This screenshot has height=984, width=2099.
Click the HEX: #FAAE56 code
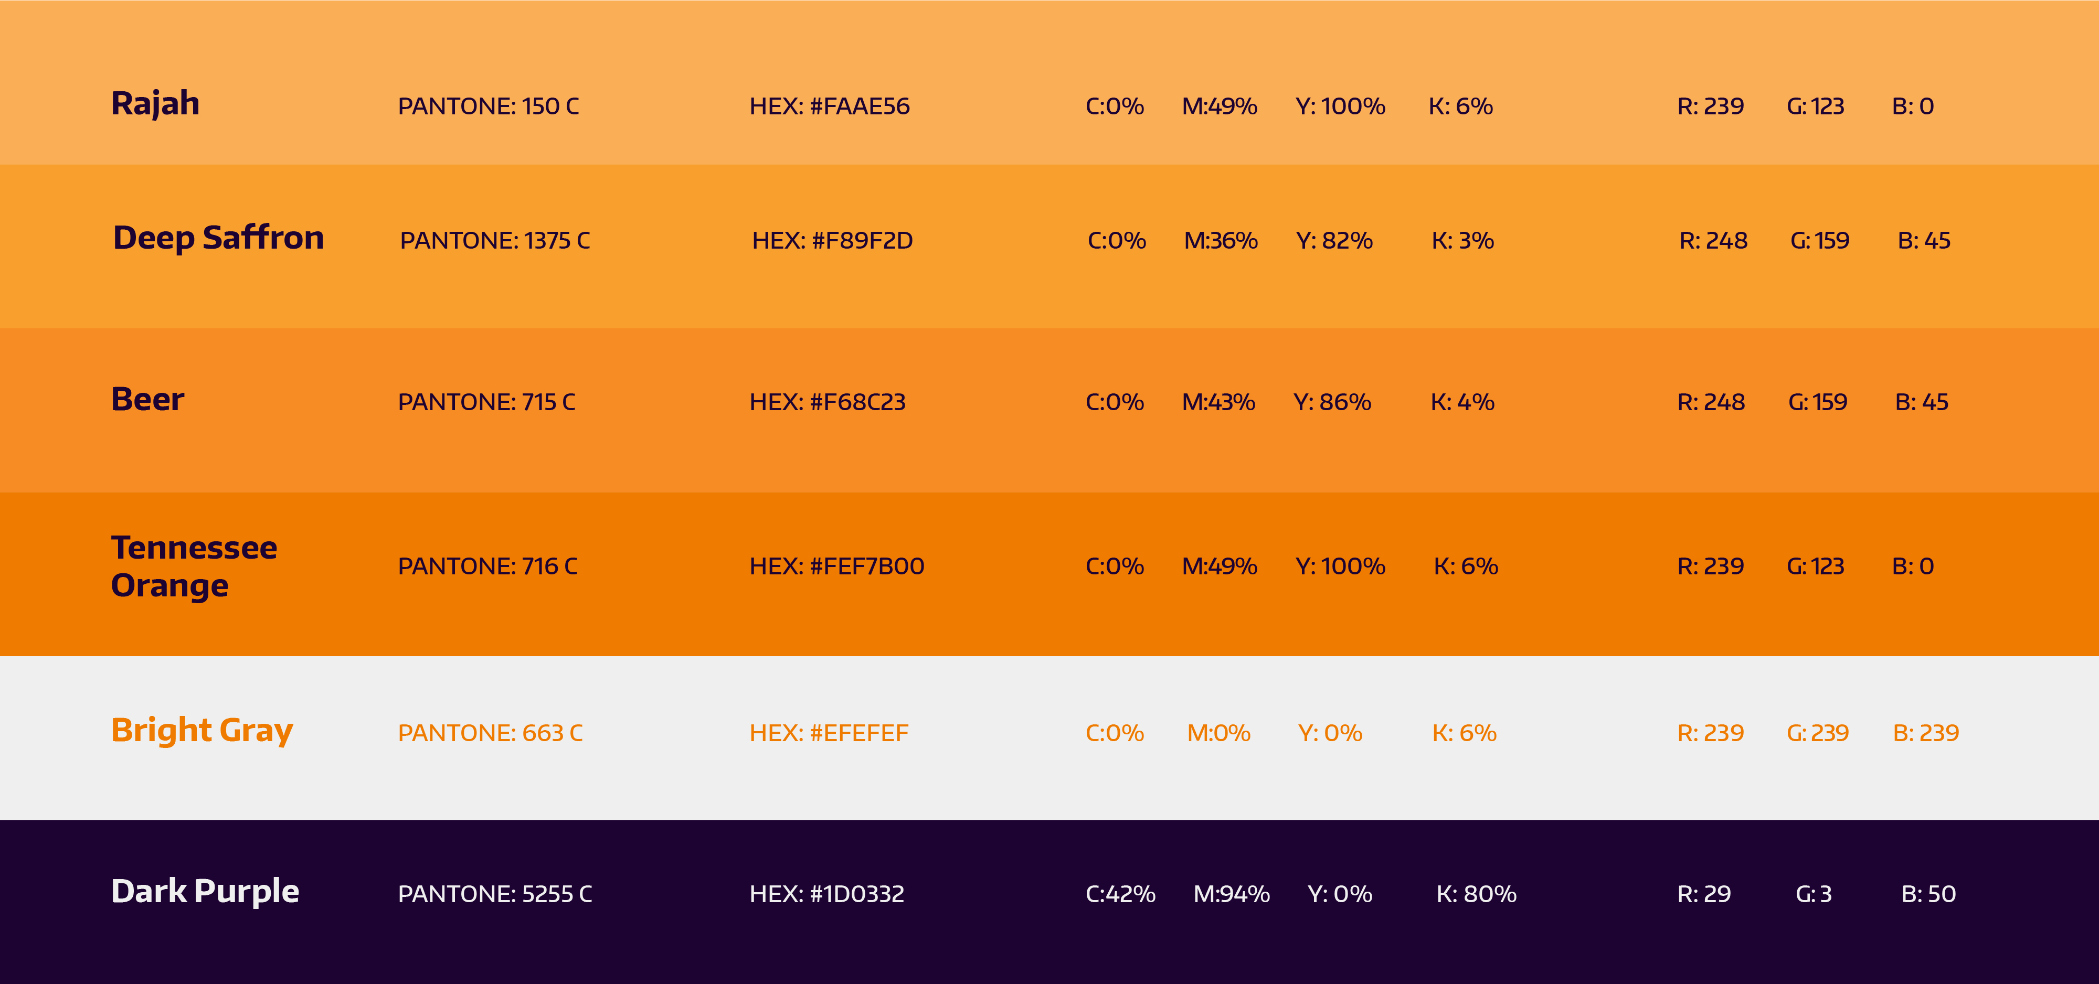click(x=830, y=106)
